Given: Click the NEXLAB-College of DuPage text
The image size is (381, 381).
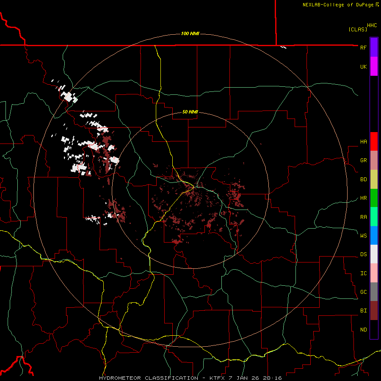Looking at the screenshot, I should (338, 5).
